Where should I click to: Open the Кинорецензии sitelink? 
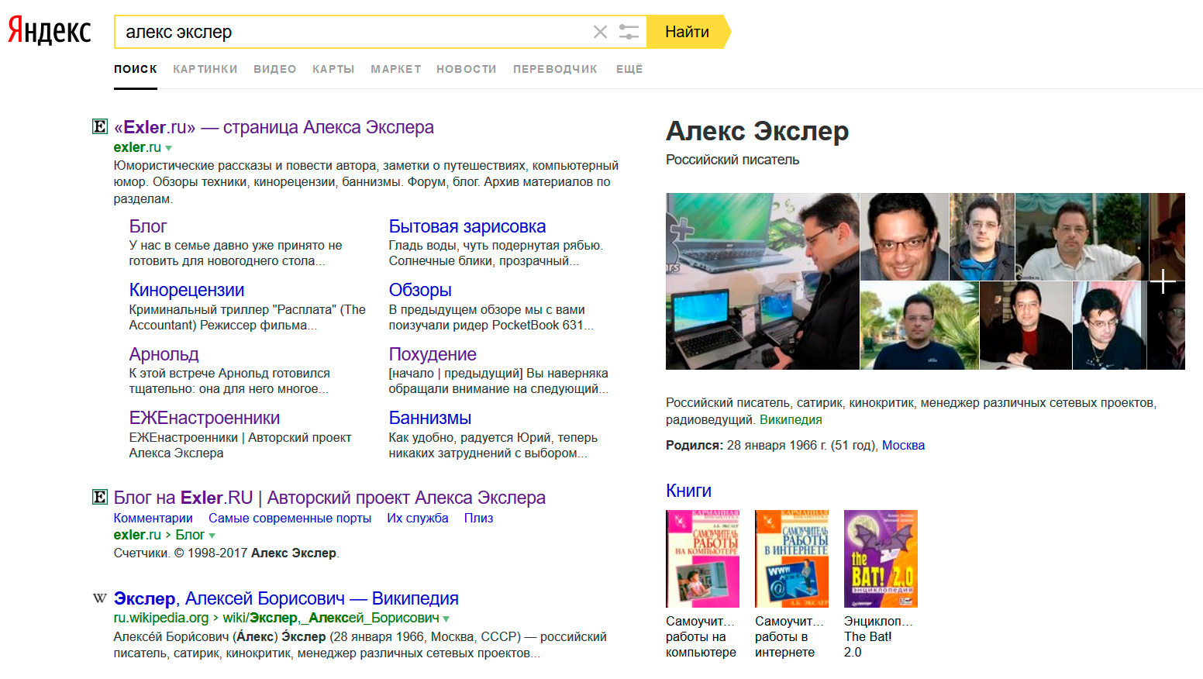click(187, 290)
